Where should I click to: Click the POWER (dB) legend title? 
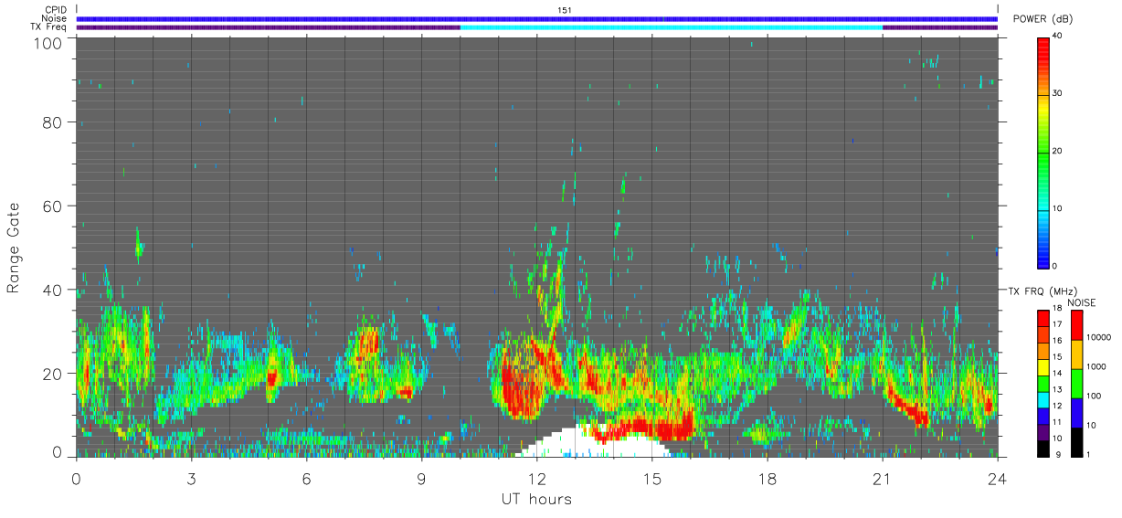[1043, 19]
